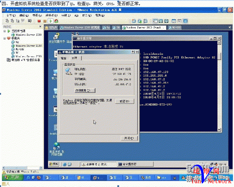
Task: Click the highlighted console view toolbar icon
Action: [185, 21]
